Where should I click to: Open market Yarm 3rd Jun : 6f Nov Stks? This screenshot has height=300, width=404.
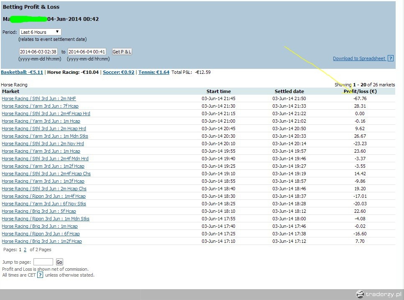click(x=44, y=204)
